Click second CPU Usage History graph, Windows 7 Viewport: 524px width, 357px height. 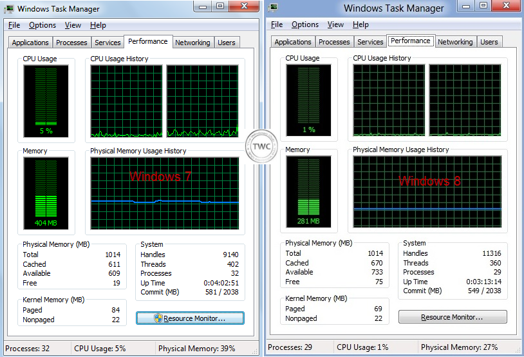coord(203,101)
